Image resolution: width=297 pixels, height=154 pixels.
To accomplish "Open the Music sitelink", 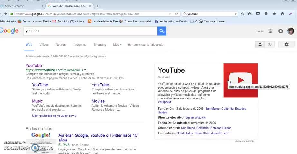I will click(x=37, y=101).
